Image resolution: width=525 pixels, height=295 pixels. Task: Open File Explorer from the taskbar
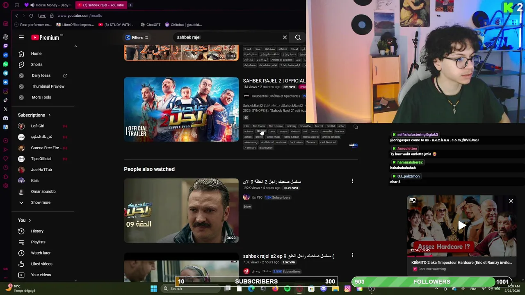pos(335,288)
